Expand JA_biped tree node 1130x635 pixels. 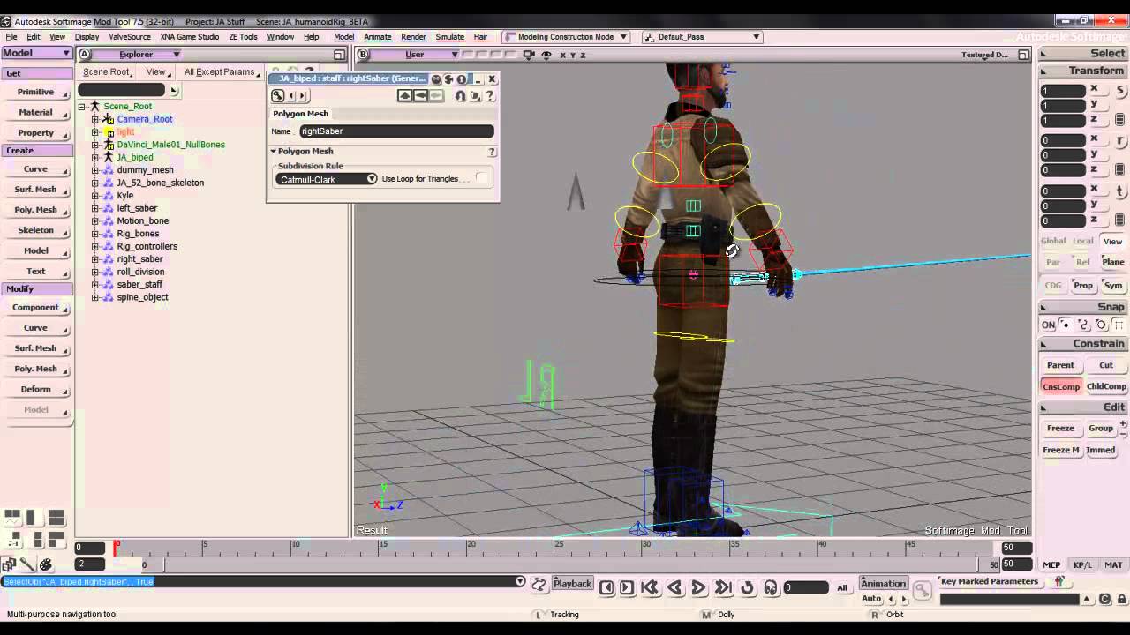(x=94, y=157)
